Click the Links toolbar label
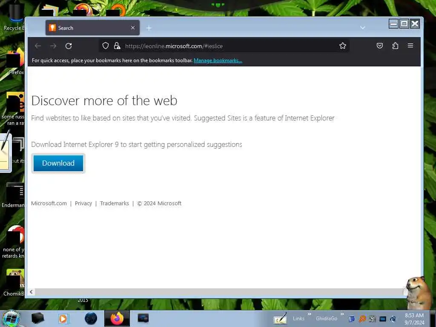The image size is (436, 327). pyautogui.click(x=298, y=318)
